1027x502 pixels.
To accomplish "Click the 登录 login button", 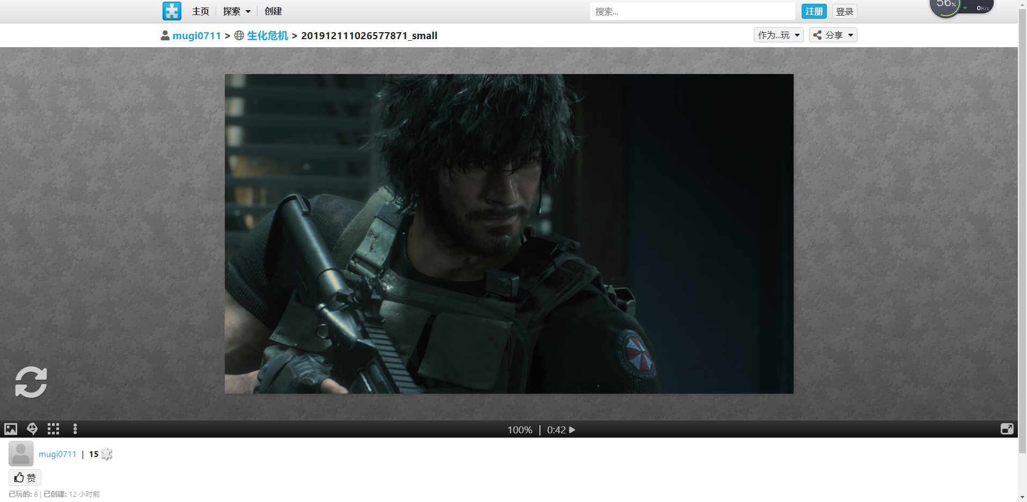I will tap(845, 11).
